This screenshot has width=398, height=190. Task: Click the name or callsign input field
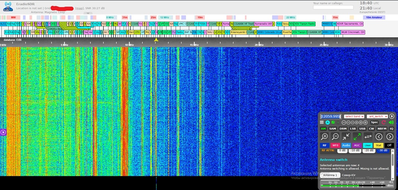(333, 7)
